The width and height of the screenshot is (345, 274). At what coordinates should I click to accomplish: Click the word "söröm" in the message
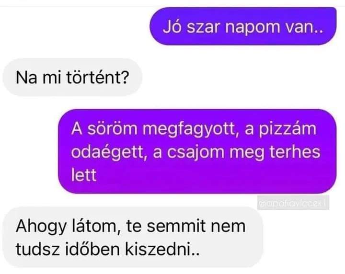point(113,129)
